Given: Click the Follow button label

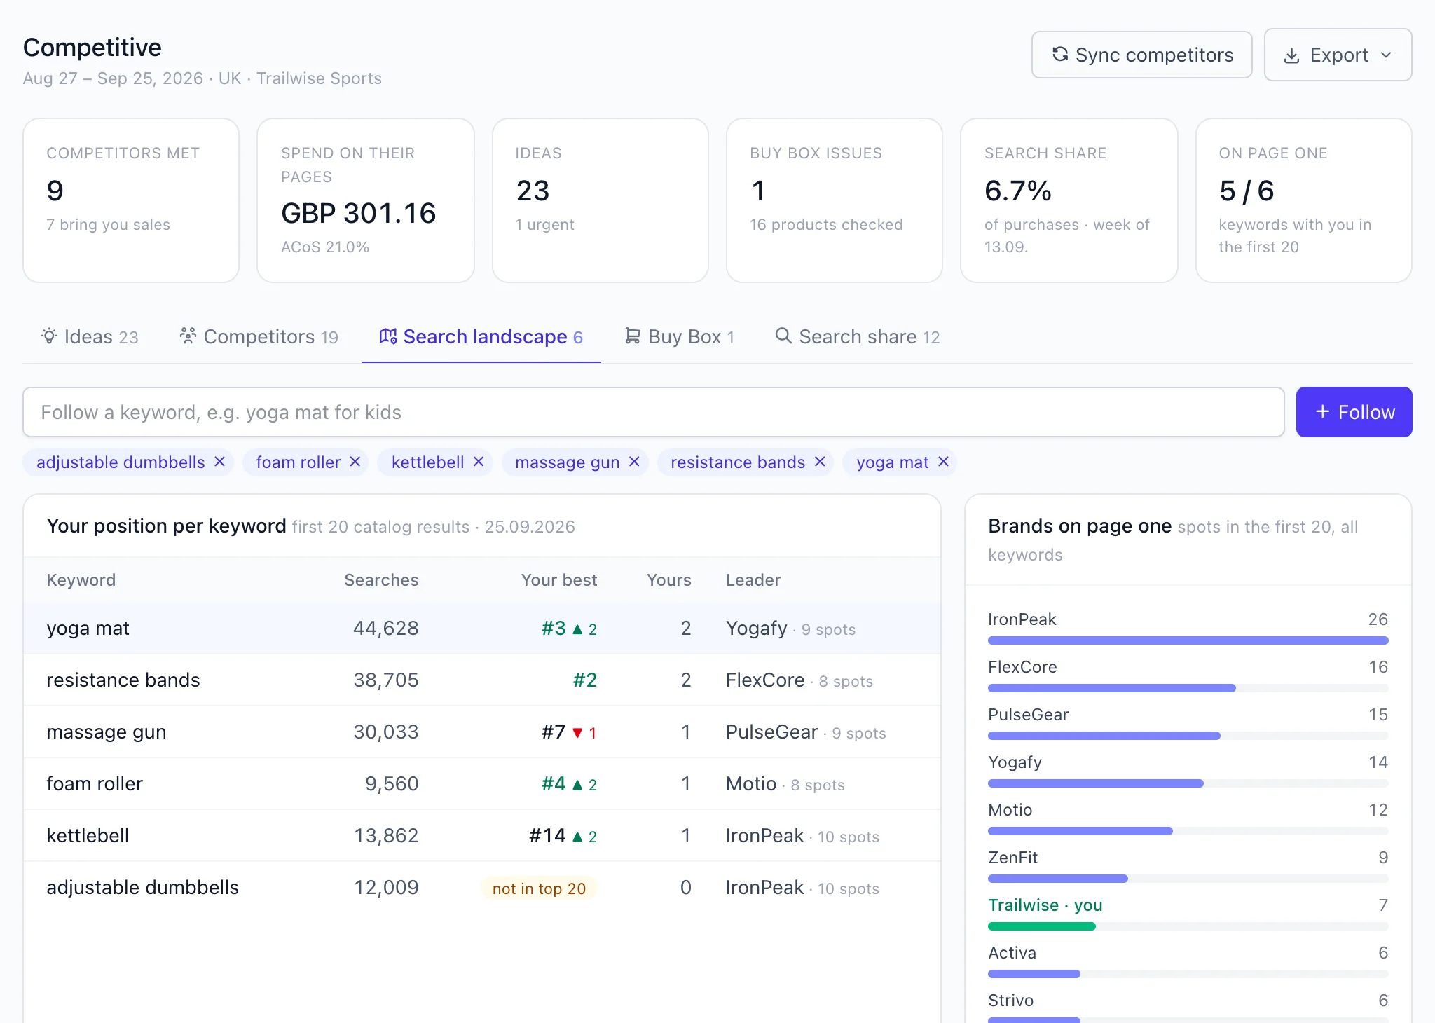Looking at the screenshot, I should point(1366,412).
